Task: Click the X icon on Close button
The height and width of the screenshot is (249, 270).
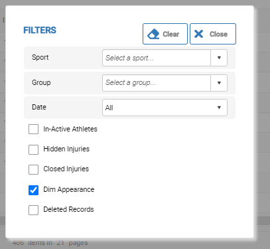Action: (x=198, y=34)
